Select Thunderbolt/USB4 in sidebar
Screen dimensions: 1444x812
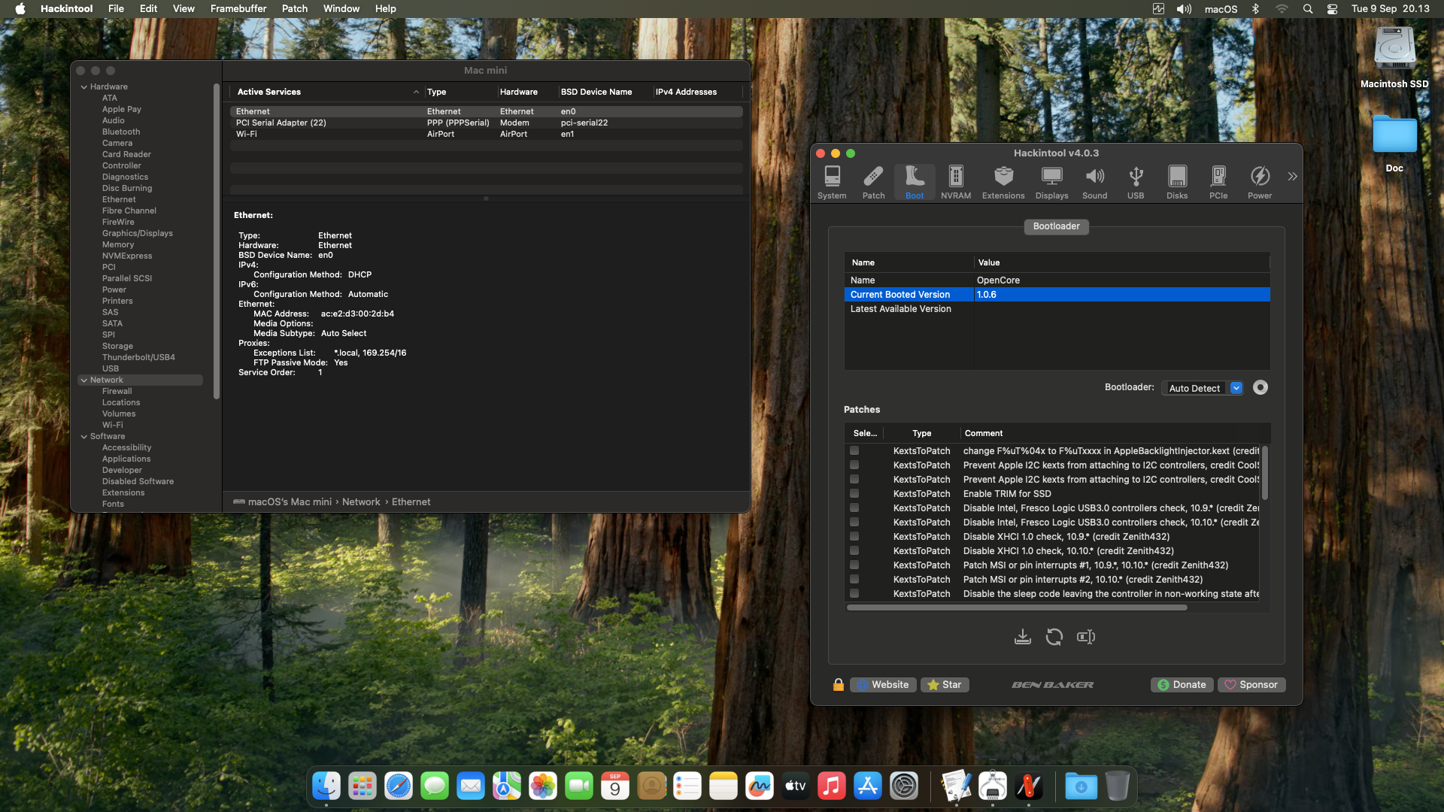click(x=138, y=357)
